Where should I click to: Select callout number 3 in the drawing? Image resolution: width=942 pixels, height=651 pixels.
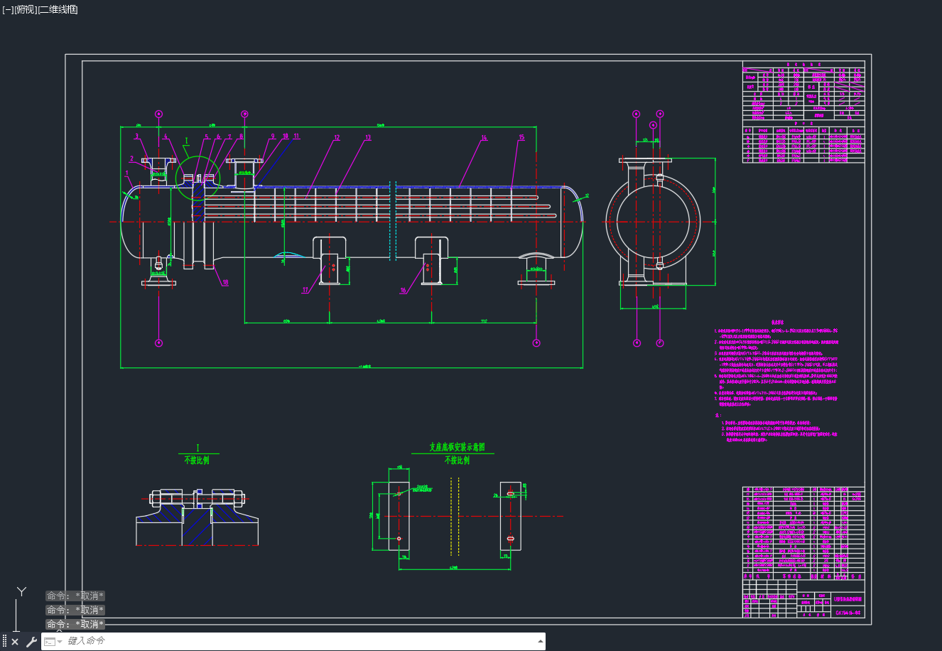point(137,136)
